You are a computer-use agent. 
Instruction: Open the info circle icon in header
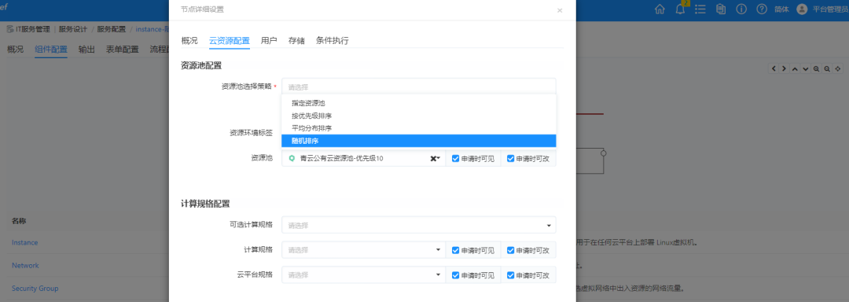741,9
